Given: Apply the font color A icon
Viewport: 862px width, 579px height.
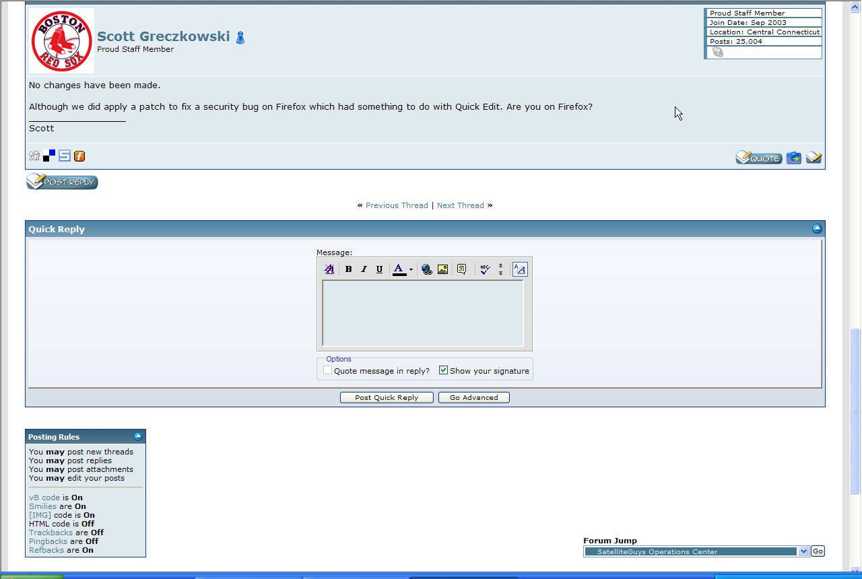Looking at the screenshot, I should [399, 269].
